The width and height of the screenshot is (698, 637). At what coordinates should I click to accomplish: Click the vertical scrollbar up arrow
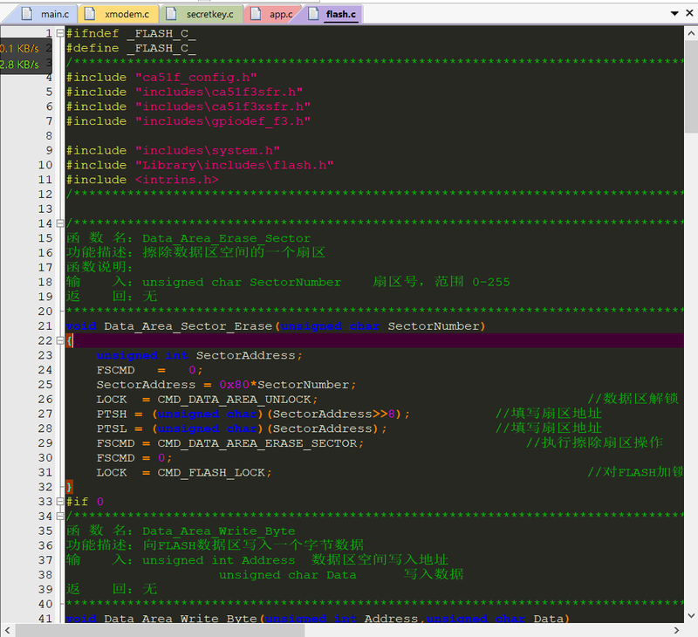(691, 33)
